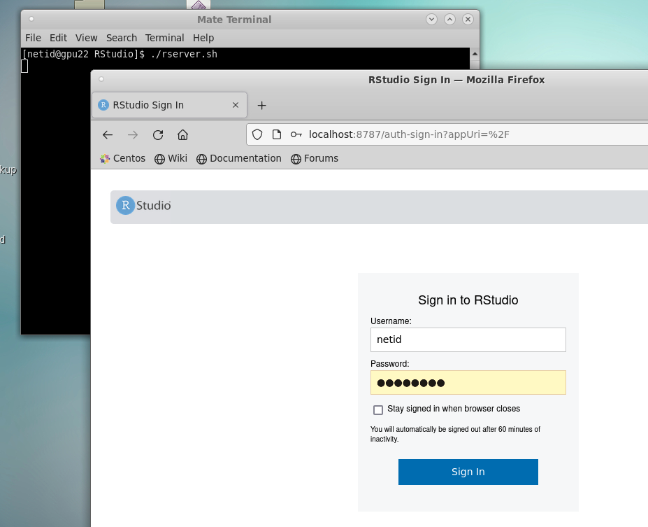Open the Forums bookmark
The image size is (648, 527).
point(315,158)
